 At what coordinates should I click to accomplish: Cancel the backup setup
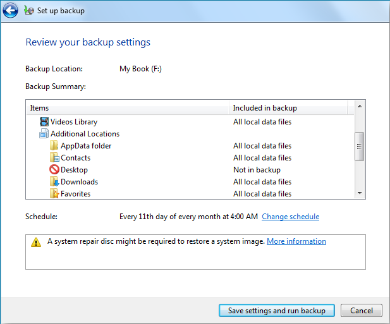coord(361,311)
